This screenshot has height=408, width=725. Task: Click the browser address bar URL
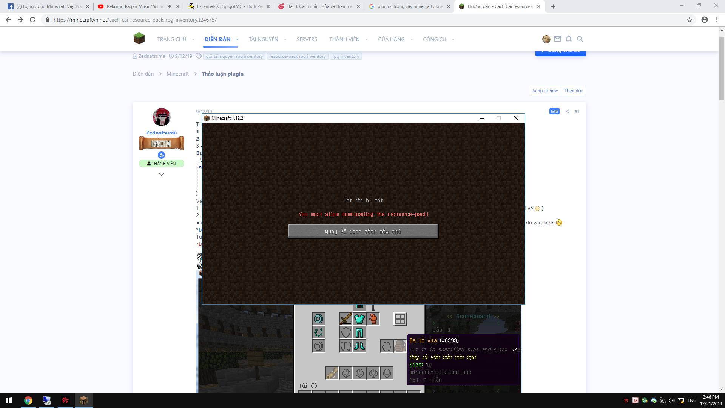coord(135,20)
